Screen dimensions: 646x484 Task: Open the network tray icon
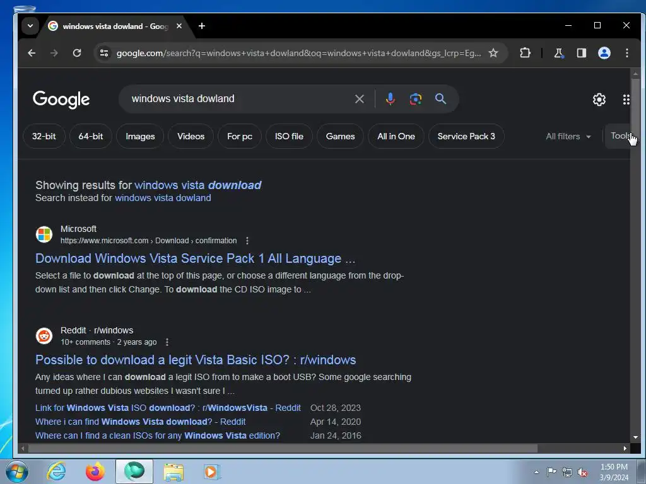567,473
